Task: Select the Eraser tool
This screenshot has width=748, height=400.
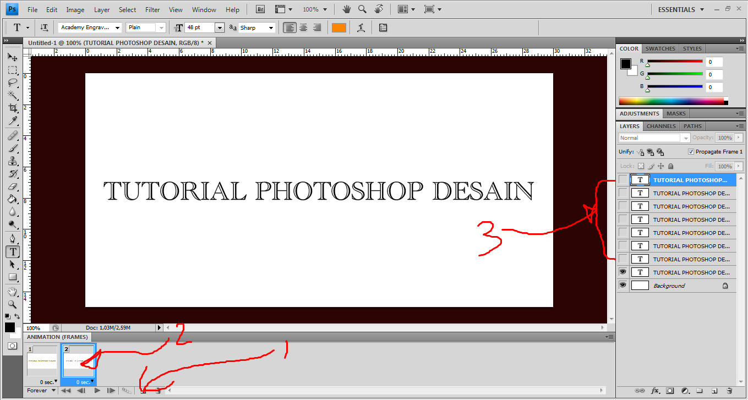Action: click(12, 187)
